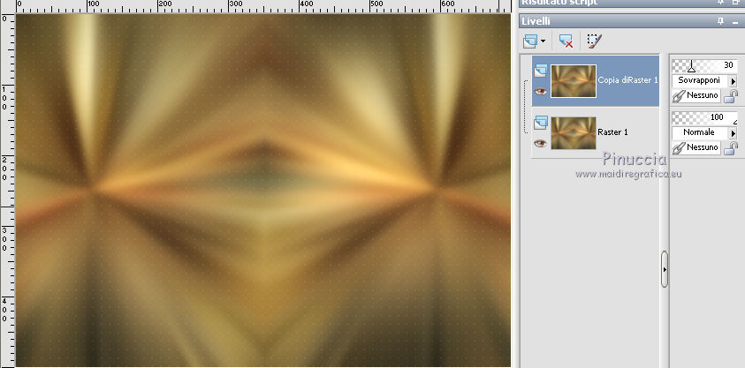
Task: Select the Copia diRaster 1 layer thumbnail
Action: (x=574, y=81)
